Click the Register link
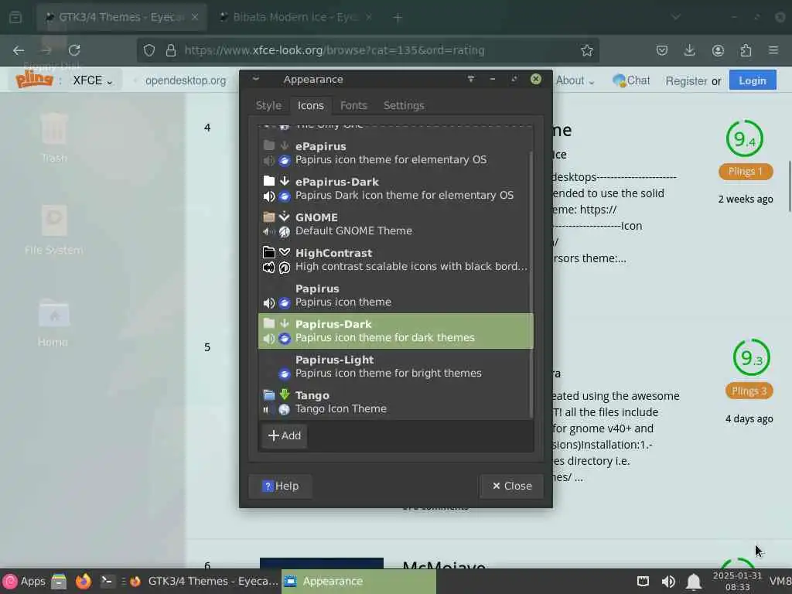Viewport: 792px width, 594px height. coord(686,80)
